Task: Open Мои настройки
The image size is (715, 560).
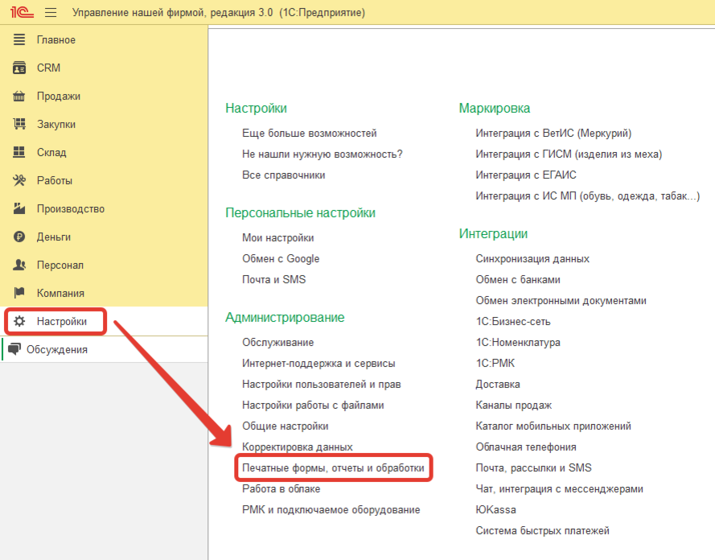Action: click(277, 237)
